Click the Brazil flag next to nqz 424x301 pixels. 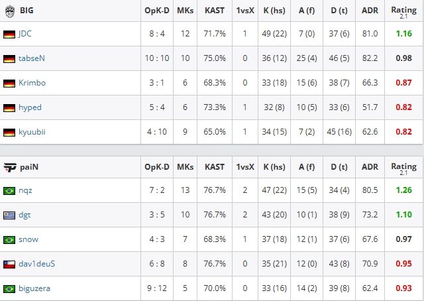point(9,191)
